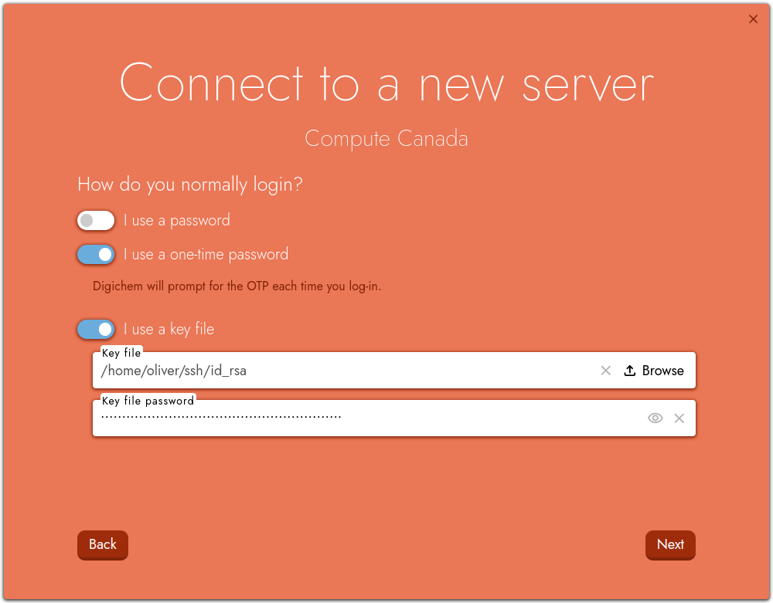Click into the Key file path input
Viewport: 773px width, 603px height.
point(340,371)
